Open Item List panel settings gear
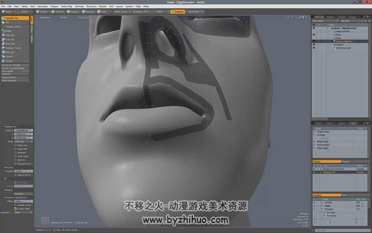The height and width of the screenshot is (233, 372). point(368,17)
